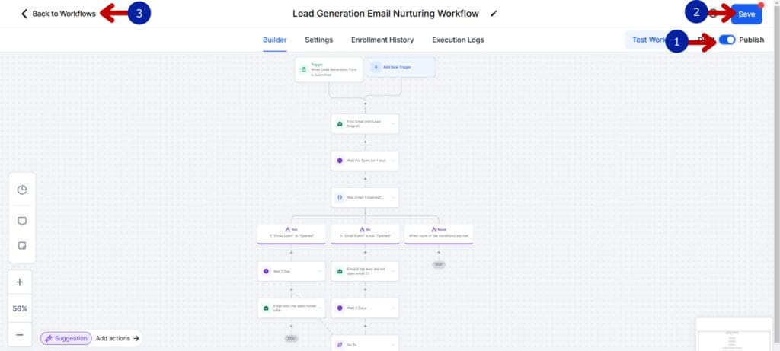
Task: Open options menu on Wait 2 Days node
Action: tap(393, 308)
